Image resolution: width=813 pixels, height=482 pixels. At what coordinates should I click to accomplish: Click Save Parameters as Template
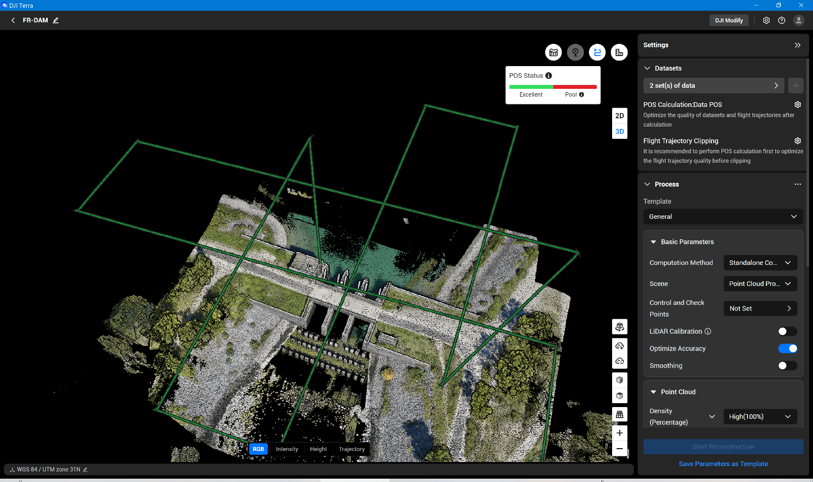(723, 464)
